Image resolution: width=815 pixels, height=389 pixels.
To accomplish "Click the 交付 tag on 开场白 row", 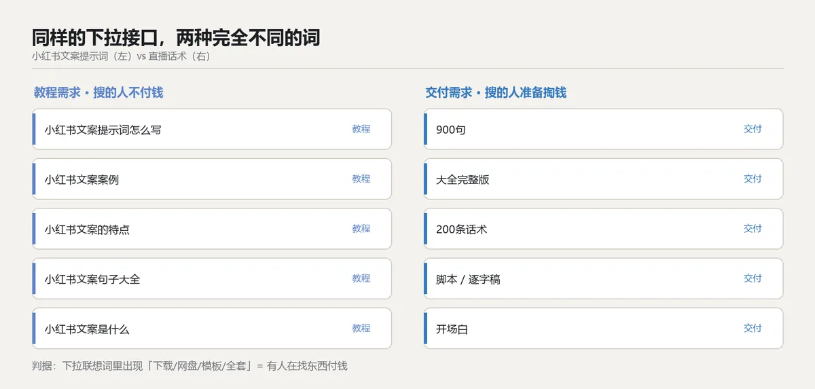I will 753,329.
